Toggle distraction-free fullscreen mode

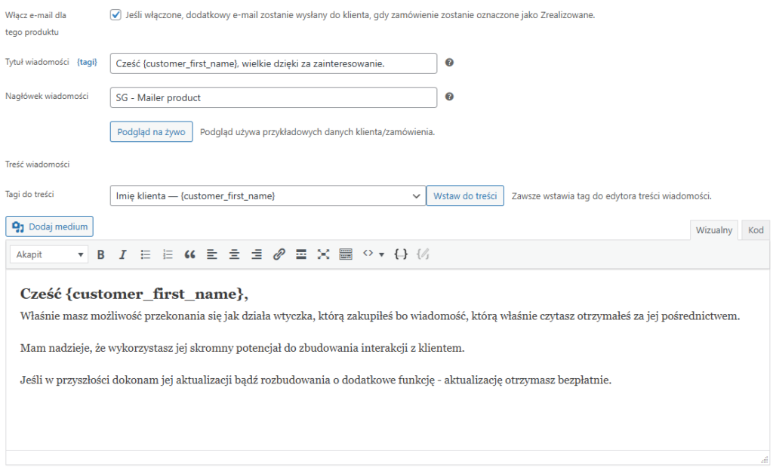(323, 254)
